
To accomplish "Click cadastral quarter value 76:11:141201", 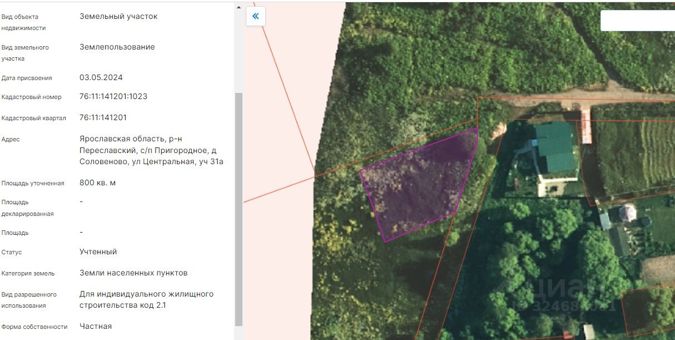I will point(103,118).
